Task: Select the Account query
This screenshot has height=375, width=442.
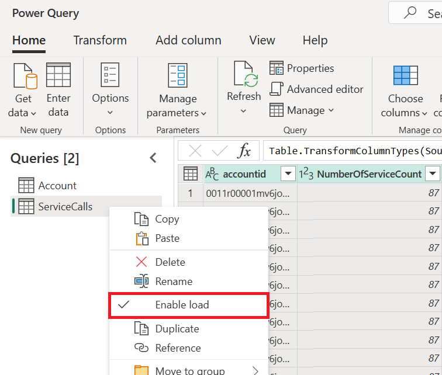Action: (57, 186)
